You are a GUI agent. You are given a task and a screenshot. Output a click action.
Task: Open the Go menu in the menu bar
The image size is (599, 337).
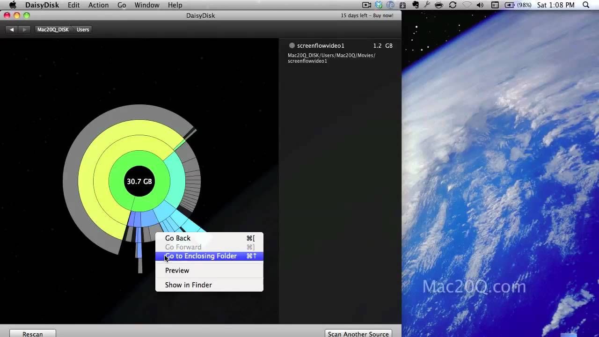[x=122, y=5]
